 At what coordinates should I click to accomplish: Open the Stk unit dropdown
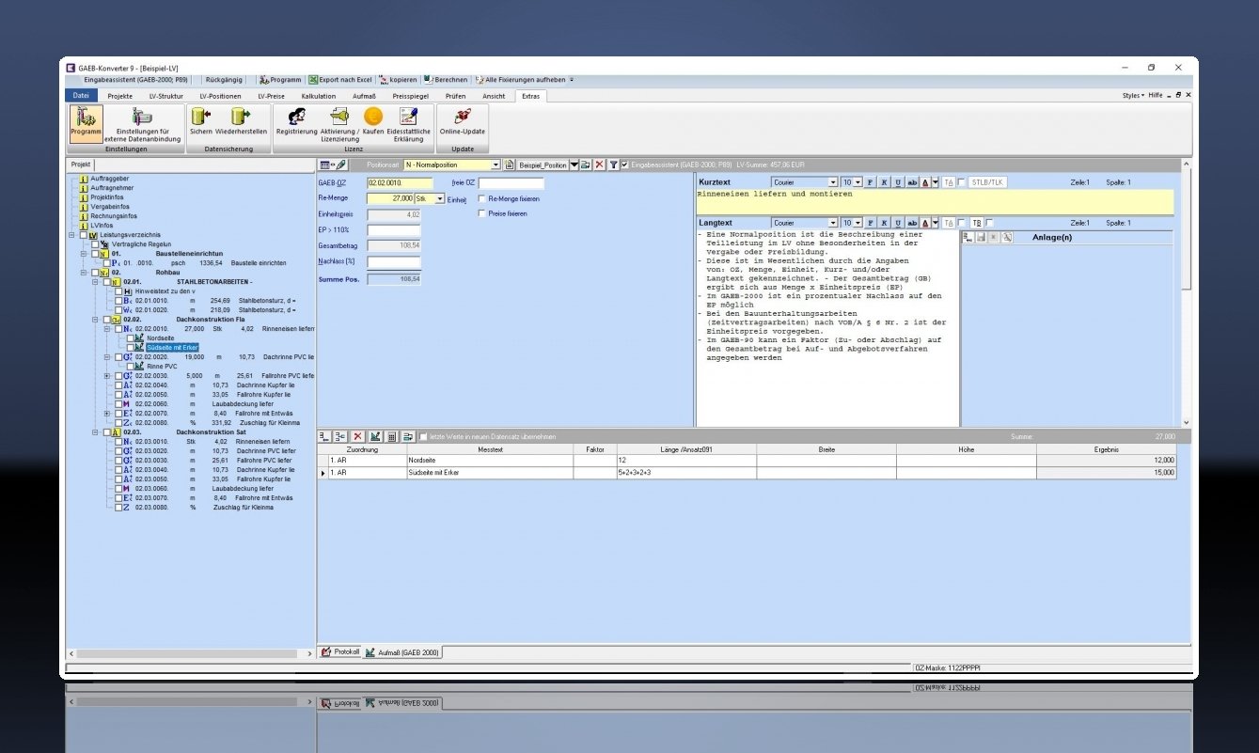pos(440,199)
